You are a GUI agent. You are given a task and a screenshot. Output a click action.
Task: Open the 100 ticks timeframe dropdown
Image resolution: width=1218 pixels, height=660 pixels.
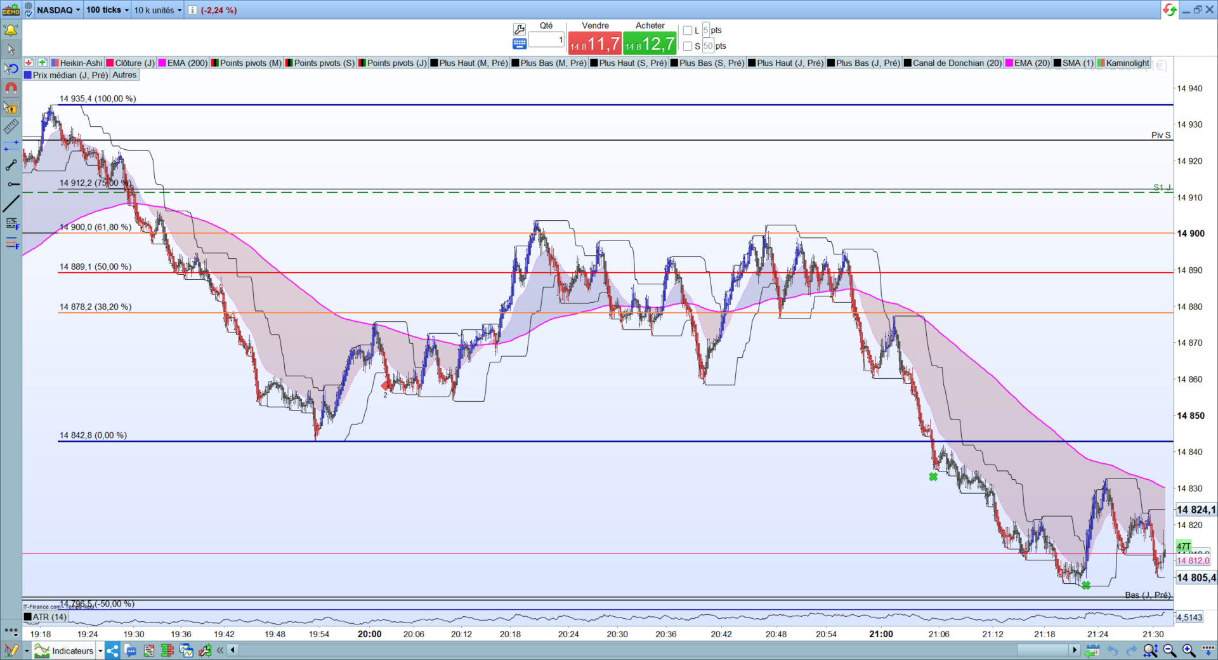(107, 10)
